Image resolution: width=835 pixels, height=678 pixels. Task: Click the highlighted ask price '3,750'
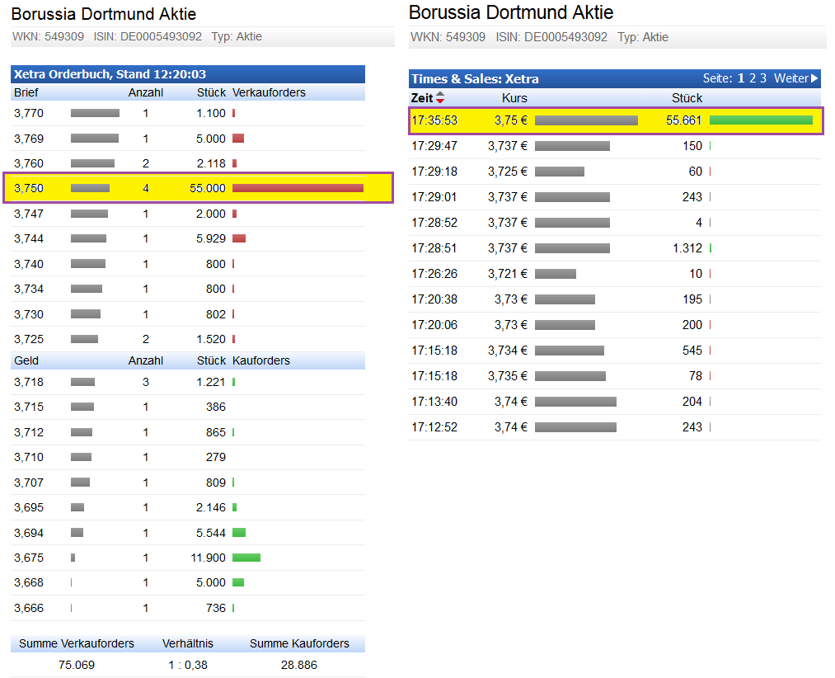[29, 188]
